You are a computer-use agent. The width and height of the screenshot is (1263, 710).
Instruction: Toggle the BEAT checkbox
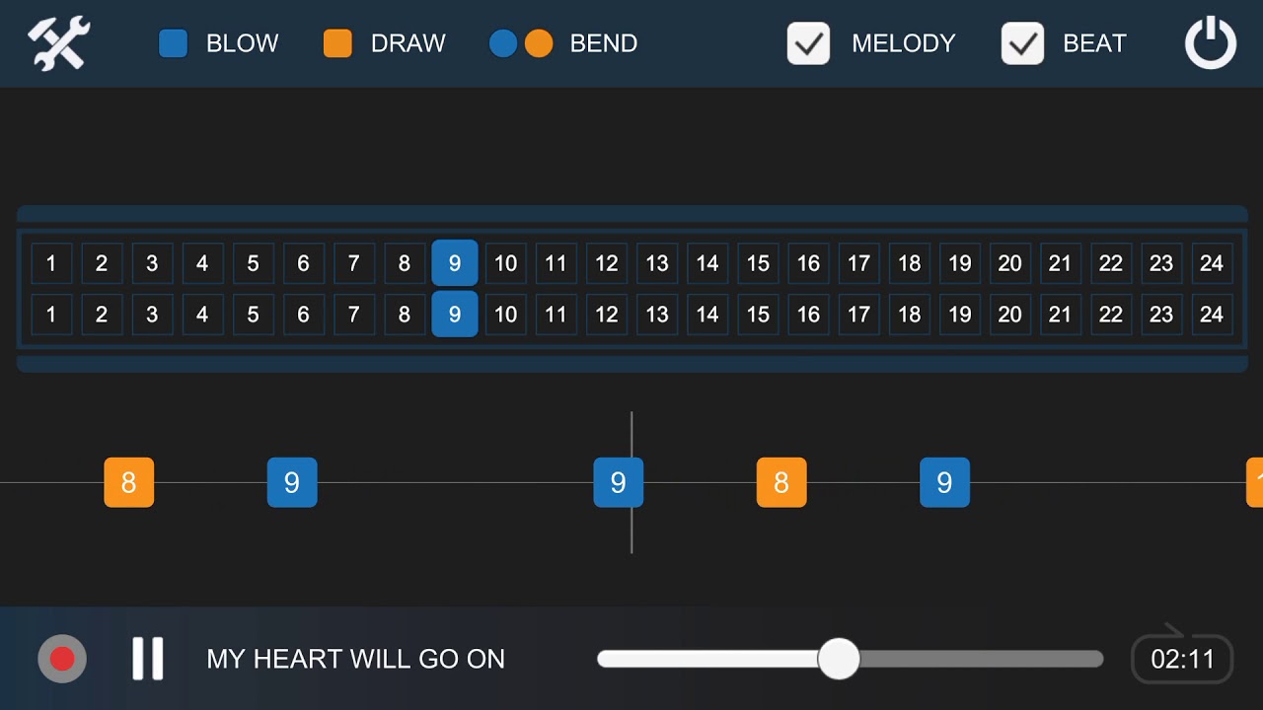pyautogui.click(x=1022, y=43)
